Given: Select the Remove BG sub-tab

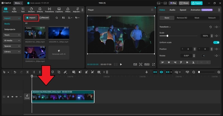Looking at the screenshot, I should point(182,18).
